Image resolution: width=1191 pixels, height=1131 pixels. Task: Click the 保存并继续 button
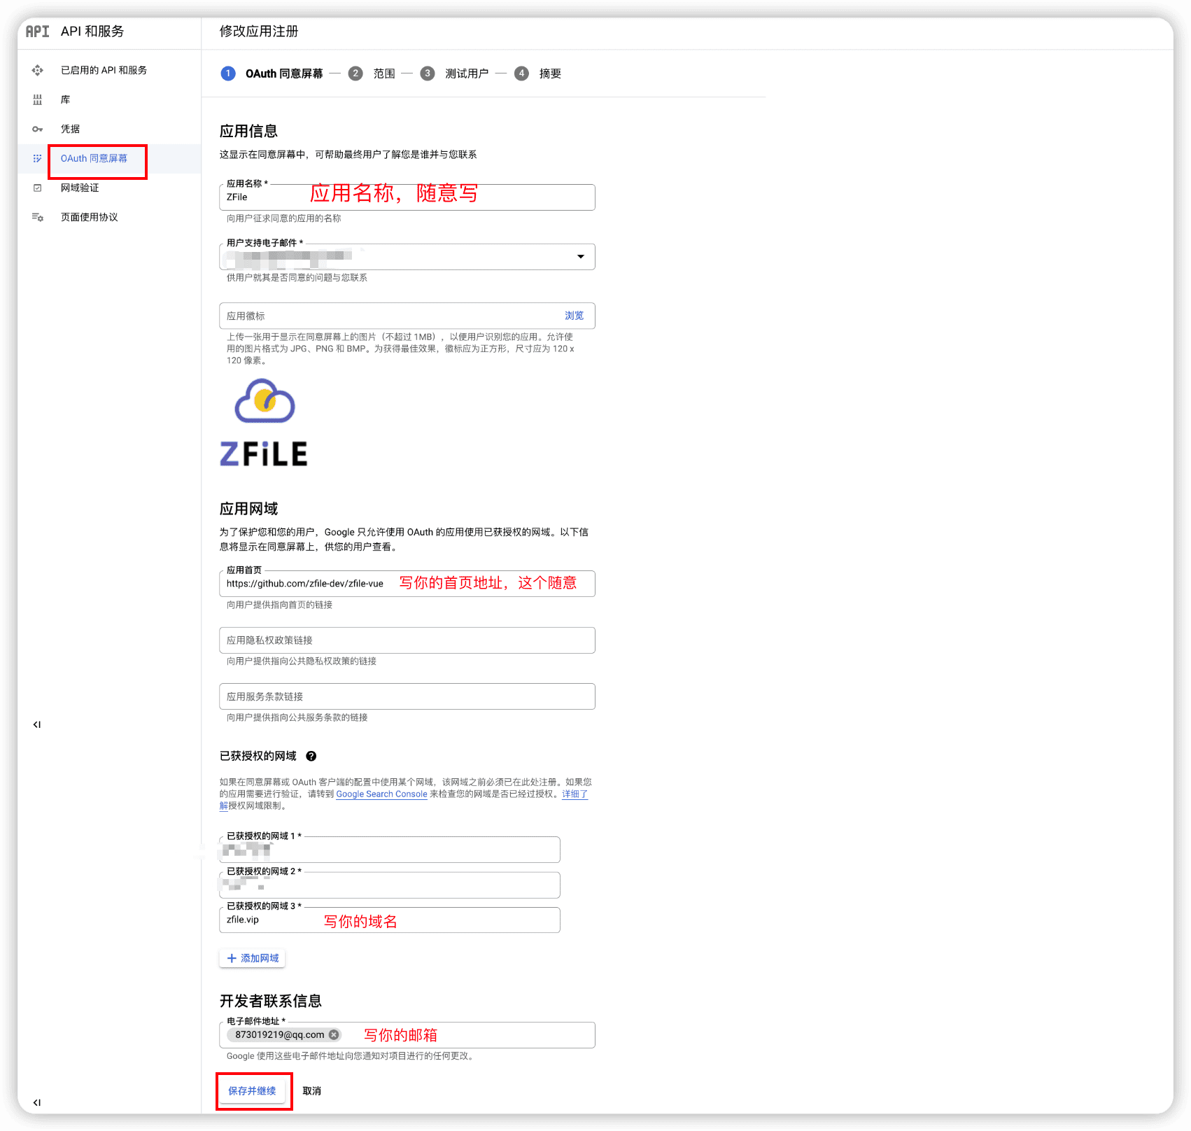pyautogui.click(x=252, y=1090)
